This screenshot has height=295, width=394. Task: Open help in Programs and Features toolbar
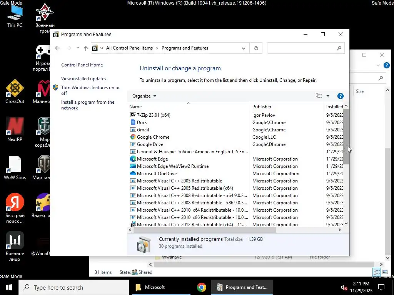pos(340,96)
